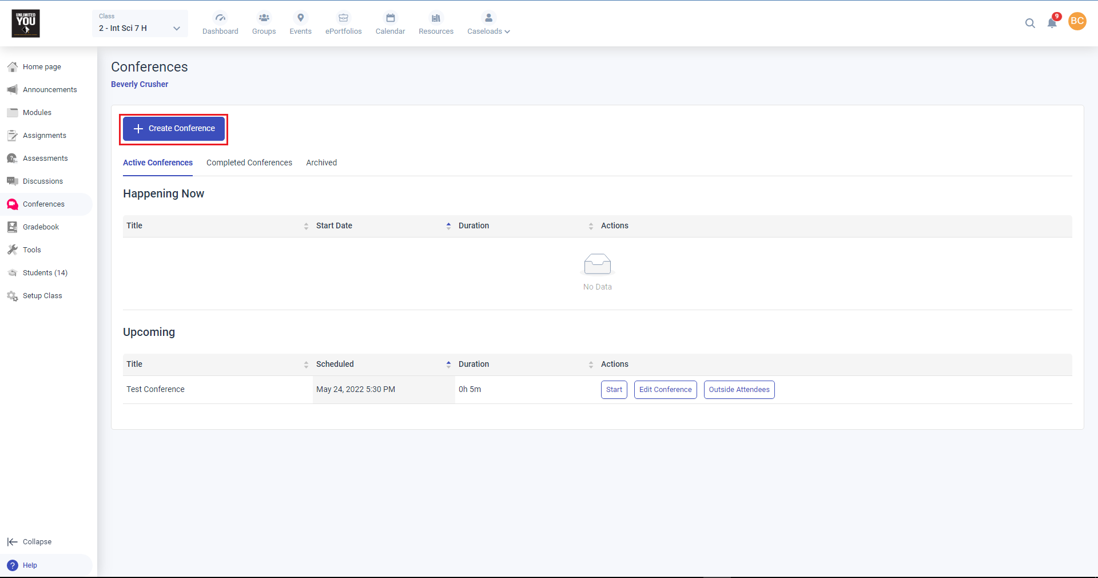Click the Caseloads person icon
1098x578 pixels.
click(x=488, y=18)
